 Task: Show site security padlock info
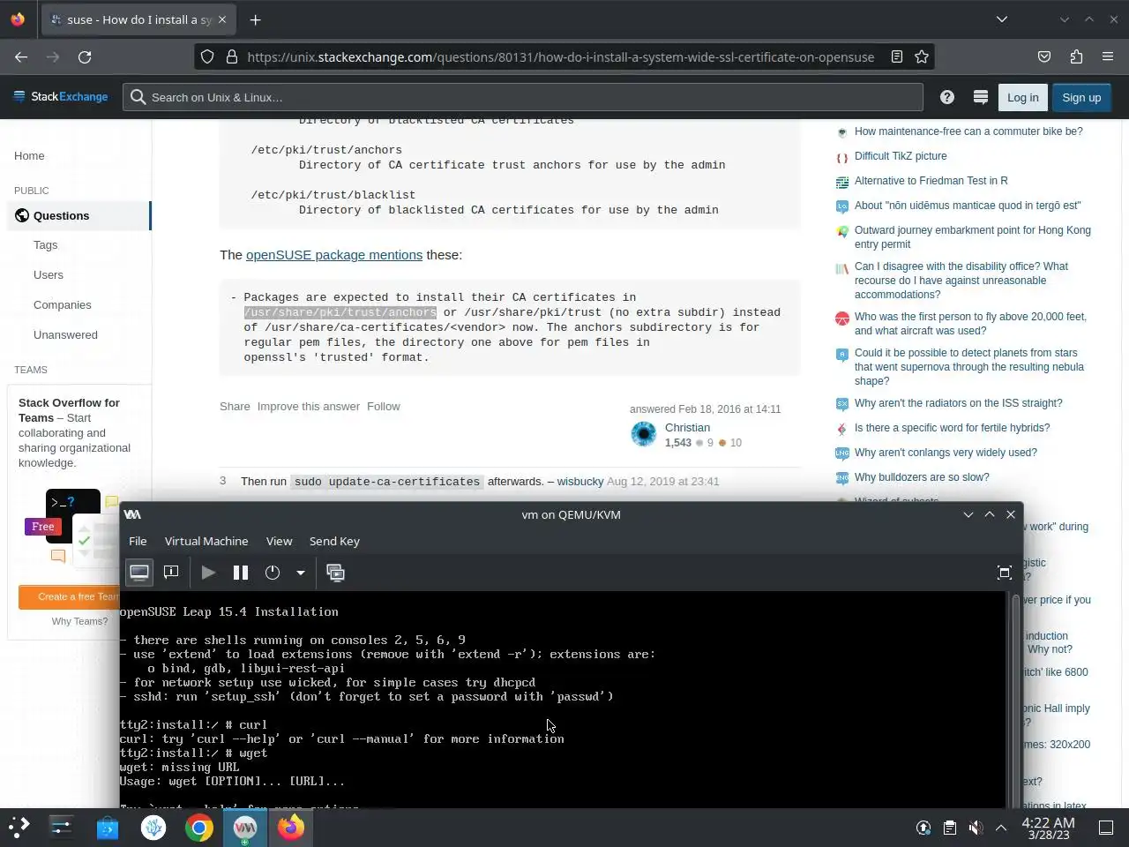[232, 56]
